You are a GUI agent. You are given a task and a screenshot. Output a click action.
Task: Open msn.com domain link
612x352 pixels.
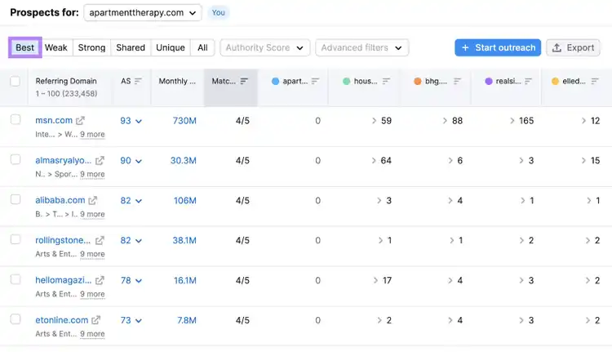(x=54, y=120)
